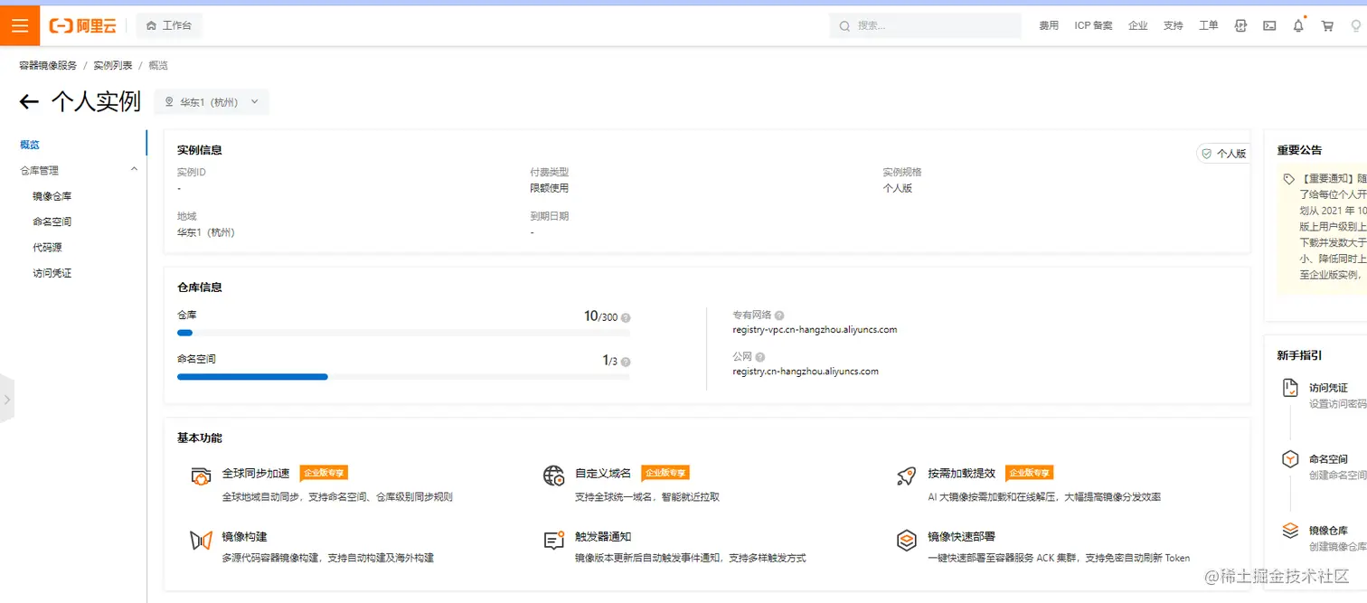This screenshot has width=1367, height=603.
Task: Open 访问凭证 in the sidebar
Action: pyautogui.click(x=52, y=273)
